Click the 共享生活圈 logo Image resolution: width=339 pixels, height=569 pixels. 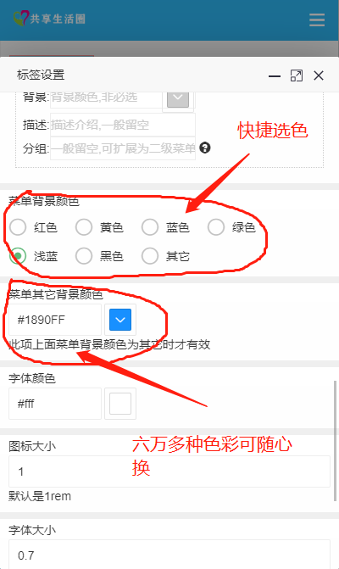(49, 18)
